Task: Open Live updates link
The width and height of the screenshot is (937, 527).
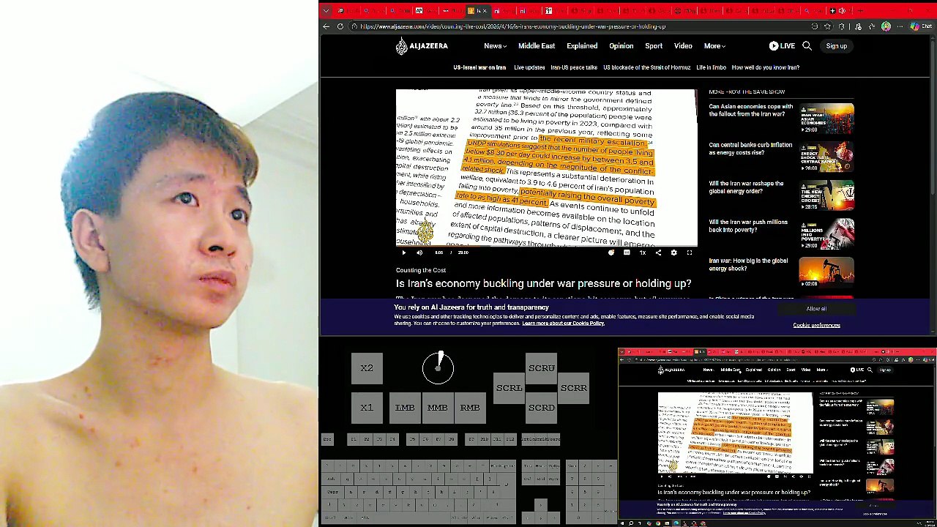Action: click(529, 67)
